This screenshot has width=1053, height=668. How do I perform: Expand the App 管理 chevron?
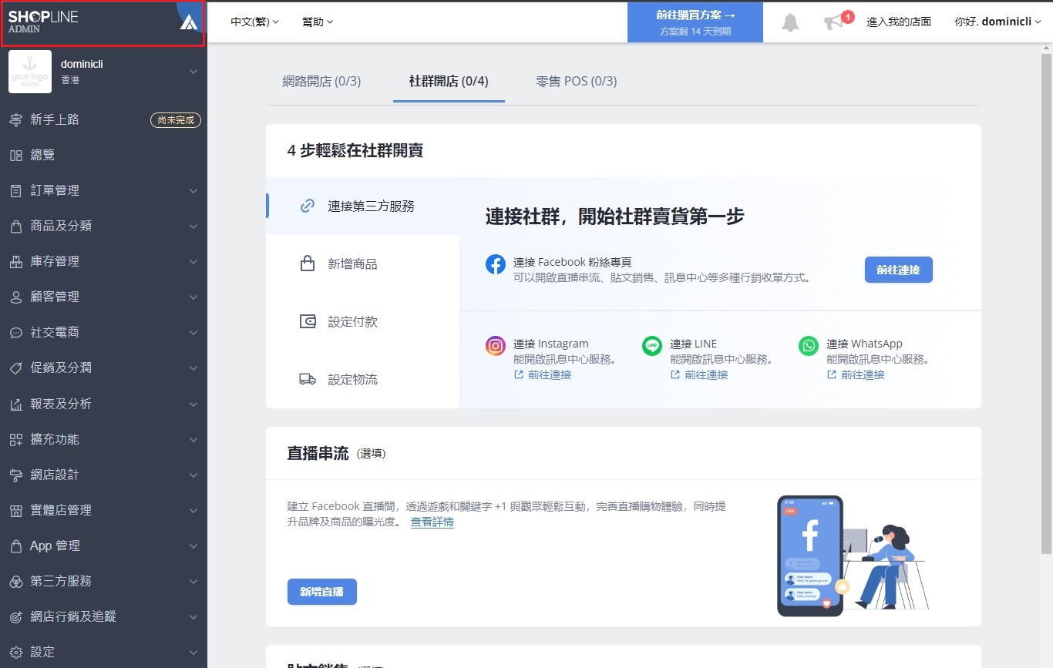[x=193, y=546]
